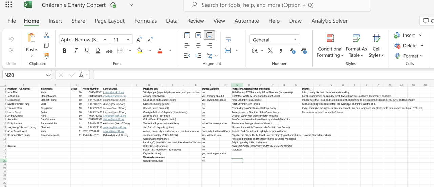Click in the formula bar field
The width and height of the screenshot is (434, 187).
click(263, 75)
